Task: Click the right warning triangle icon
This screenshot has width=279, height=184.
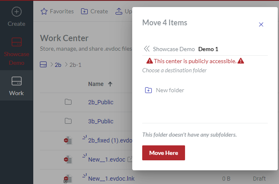Action: pos(241,61)
